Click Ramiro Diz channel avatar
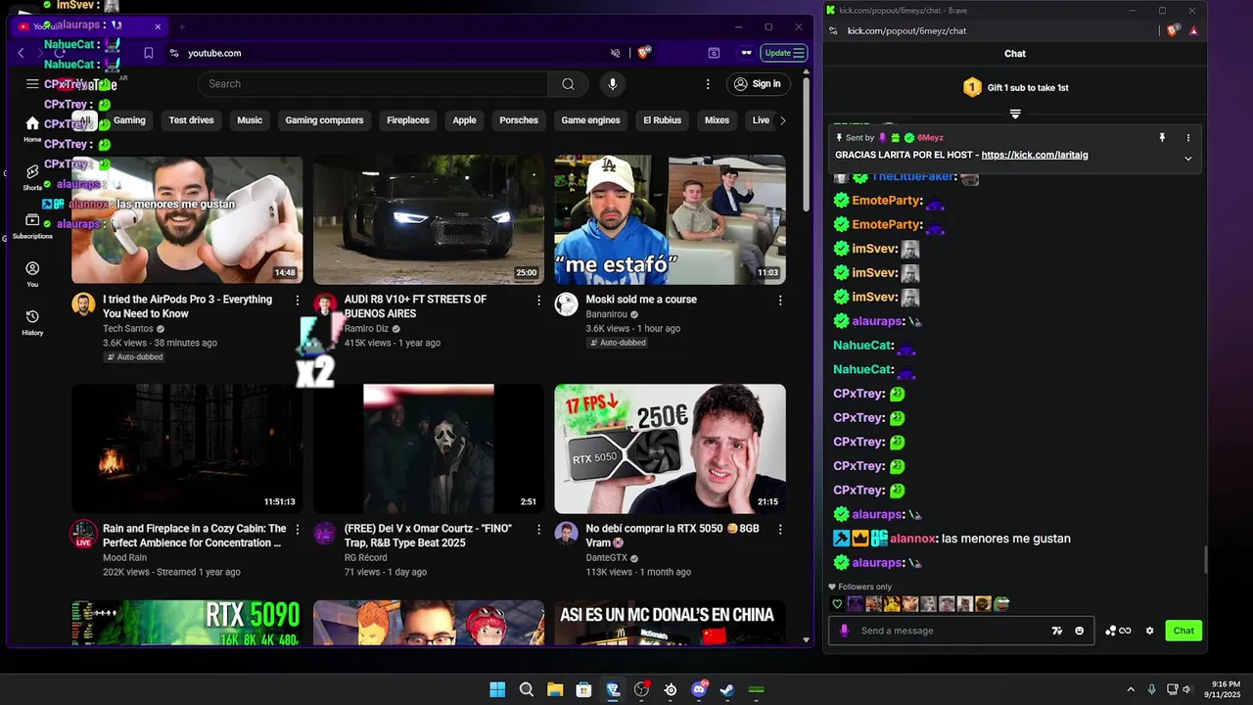The image size is (1253, 705). click(326, 304)
